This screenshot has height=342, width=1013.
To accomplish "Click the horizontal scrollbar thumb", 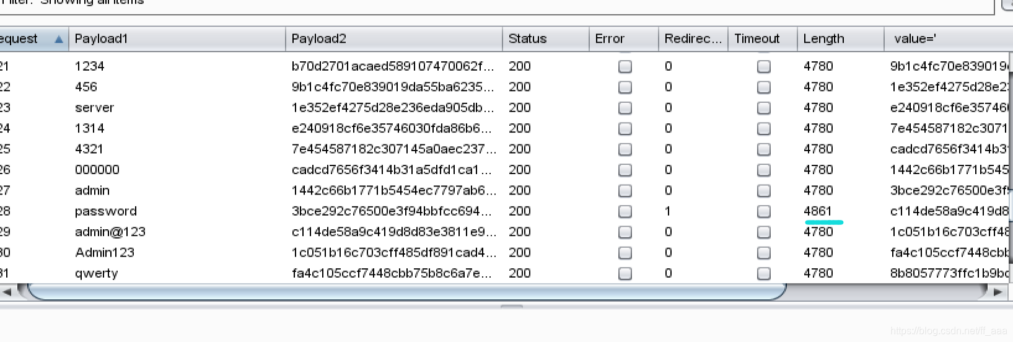I will [x=407, y=291].
